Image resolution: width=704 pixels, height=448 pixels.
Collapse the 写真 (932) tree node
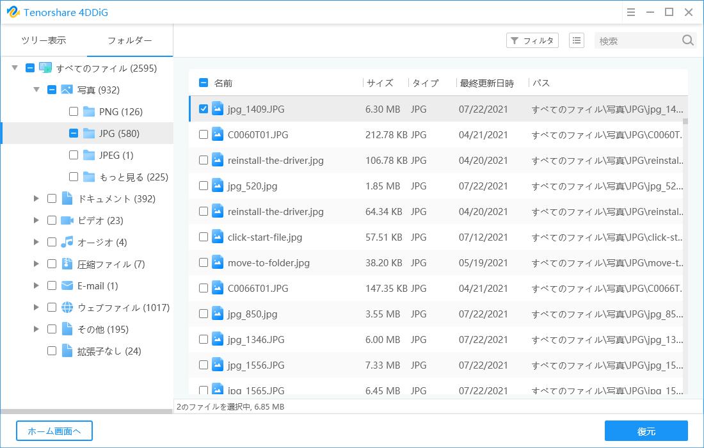click(36, 90)
